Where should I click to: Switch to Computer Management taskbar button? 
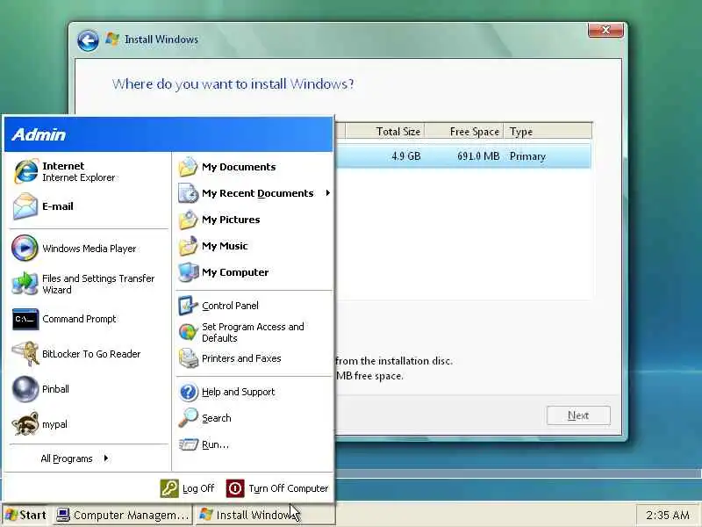click(123, 515)
